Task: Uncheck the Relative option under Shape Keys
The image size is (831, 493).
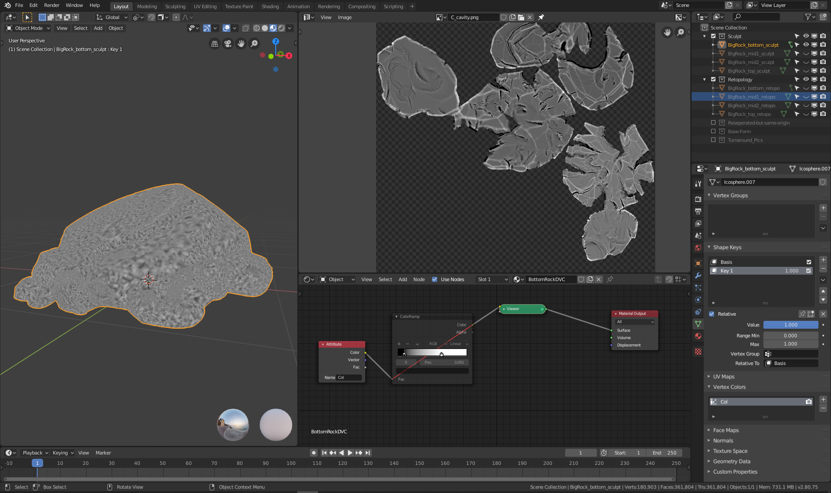Action: click(x=711, y=314)
